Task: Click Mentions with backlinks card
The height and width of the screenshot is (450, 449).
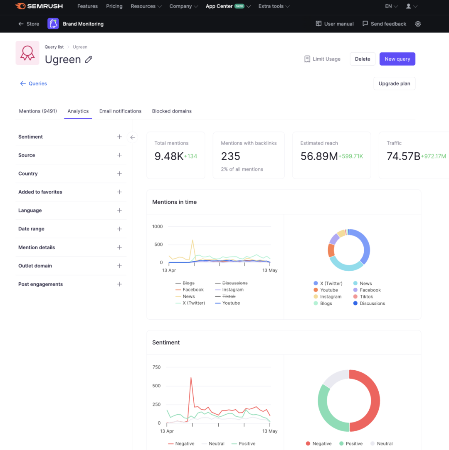Action: coord(249,155)
